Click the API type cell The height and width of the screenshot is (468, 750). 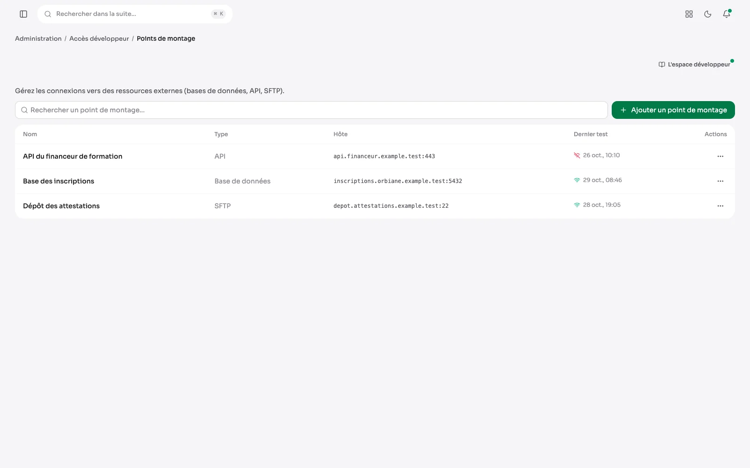(220, 156)
